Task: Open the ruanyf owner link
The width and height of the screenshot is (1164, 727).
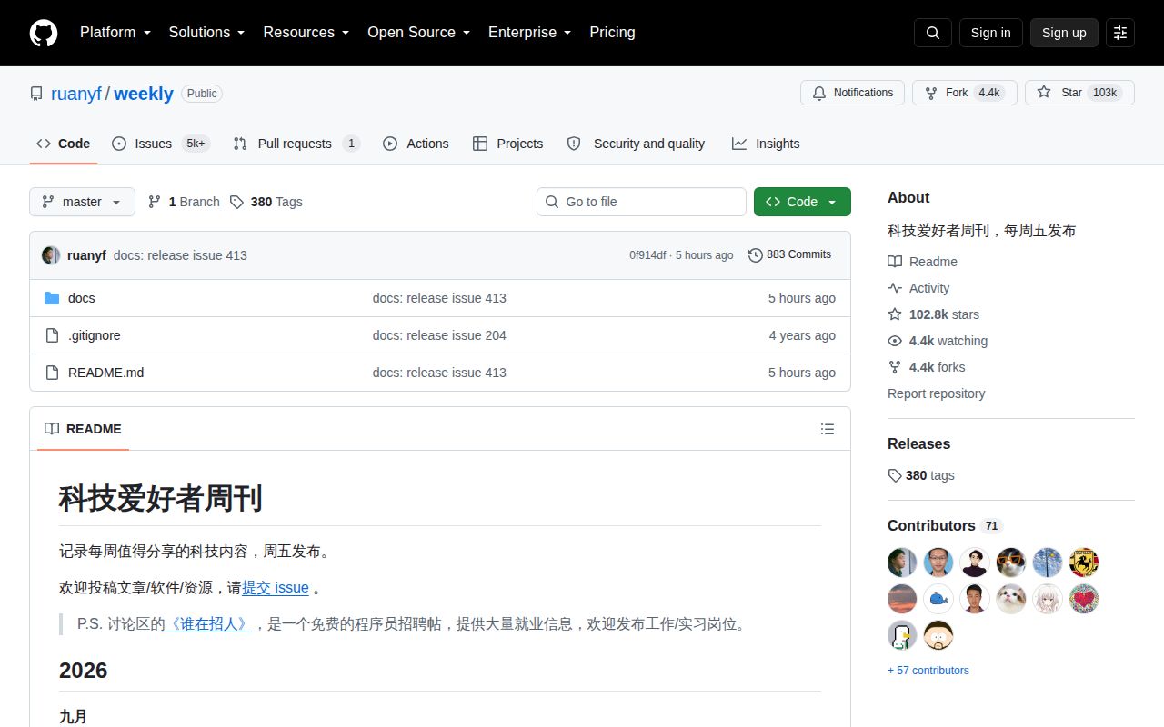Action: [76, 94]
